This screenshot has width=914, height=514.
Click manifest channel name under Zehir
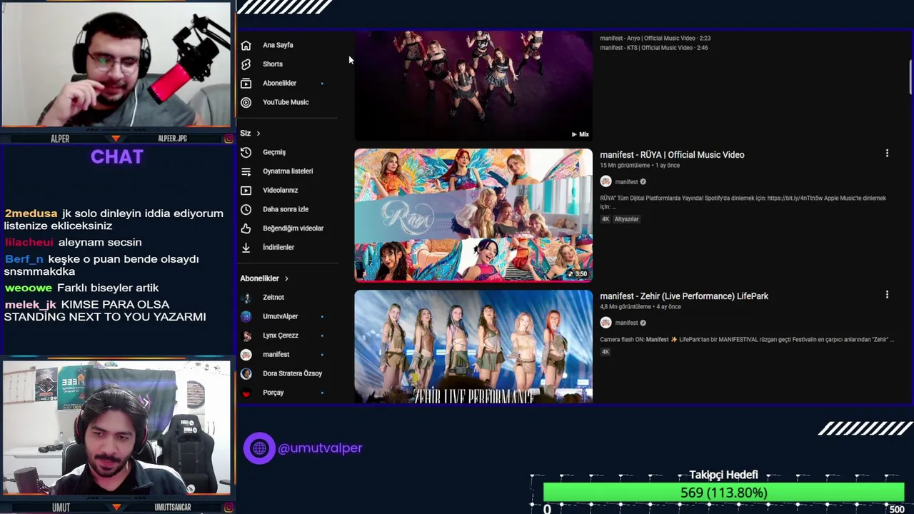(626, 323)
